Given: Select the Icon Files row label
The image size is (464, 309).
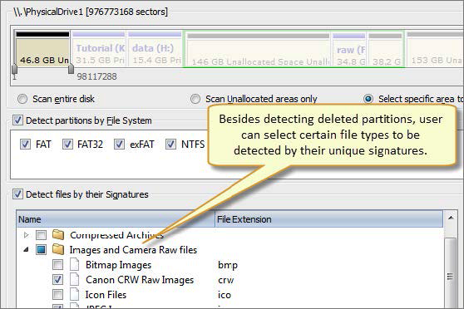Looking at the screenshot, I should [106, 295].
